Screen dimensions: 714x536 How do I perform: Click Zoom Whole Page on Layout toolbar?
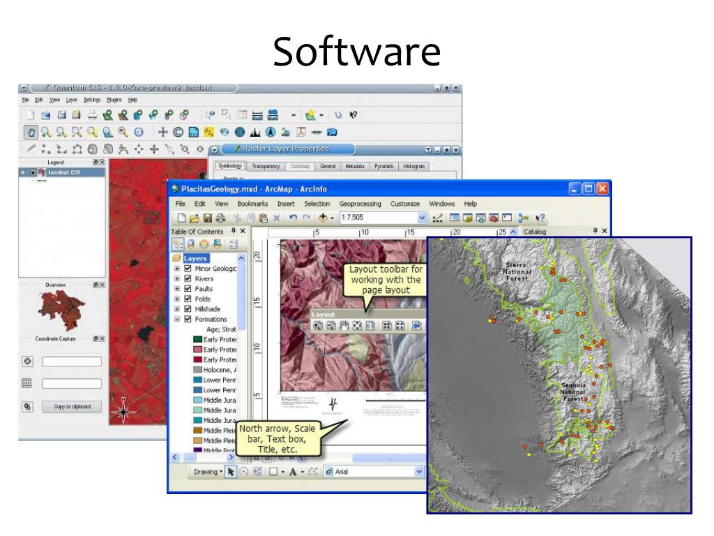358,325
